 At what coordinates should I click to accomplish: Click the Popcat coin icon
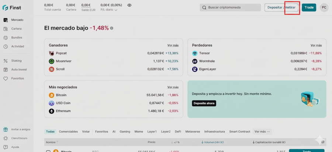[x=51, y=53]
